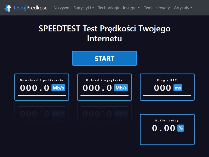This screenshot has height=157, width=209.
Task: Start the speed test with START
Action: [104, 58]
